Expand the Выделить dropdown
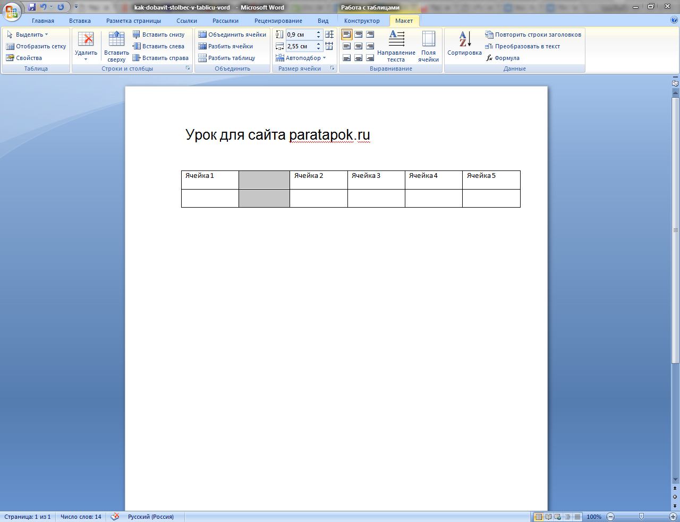The width and height of the screenshot is (680, 522). pos(27,35)
